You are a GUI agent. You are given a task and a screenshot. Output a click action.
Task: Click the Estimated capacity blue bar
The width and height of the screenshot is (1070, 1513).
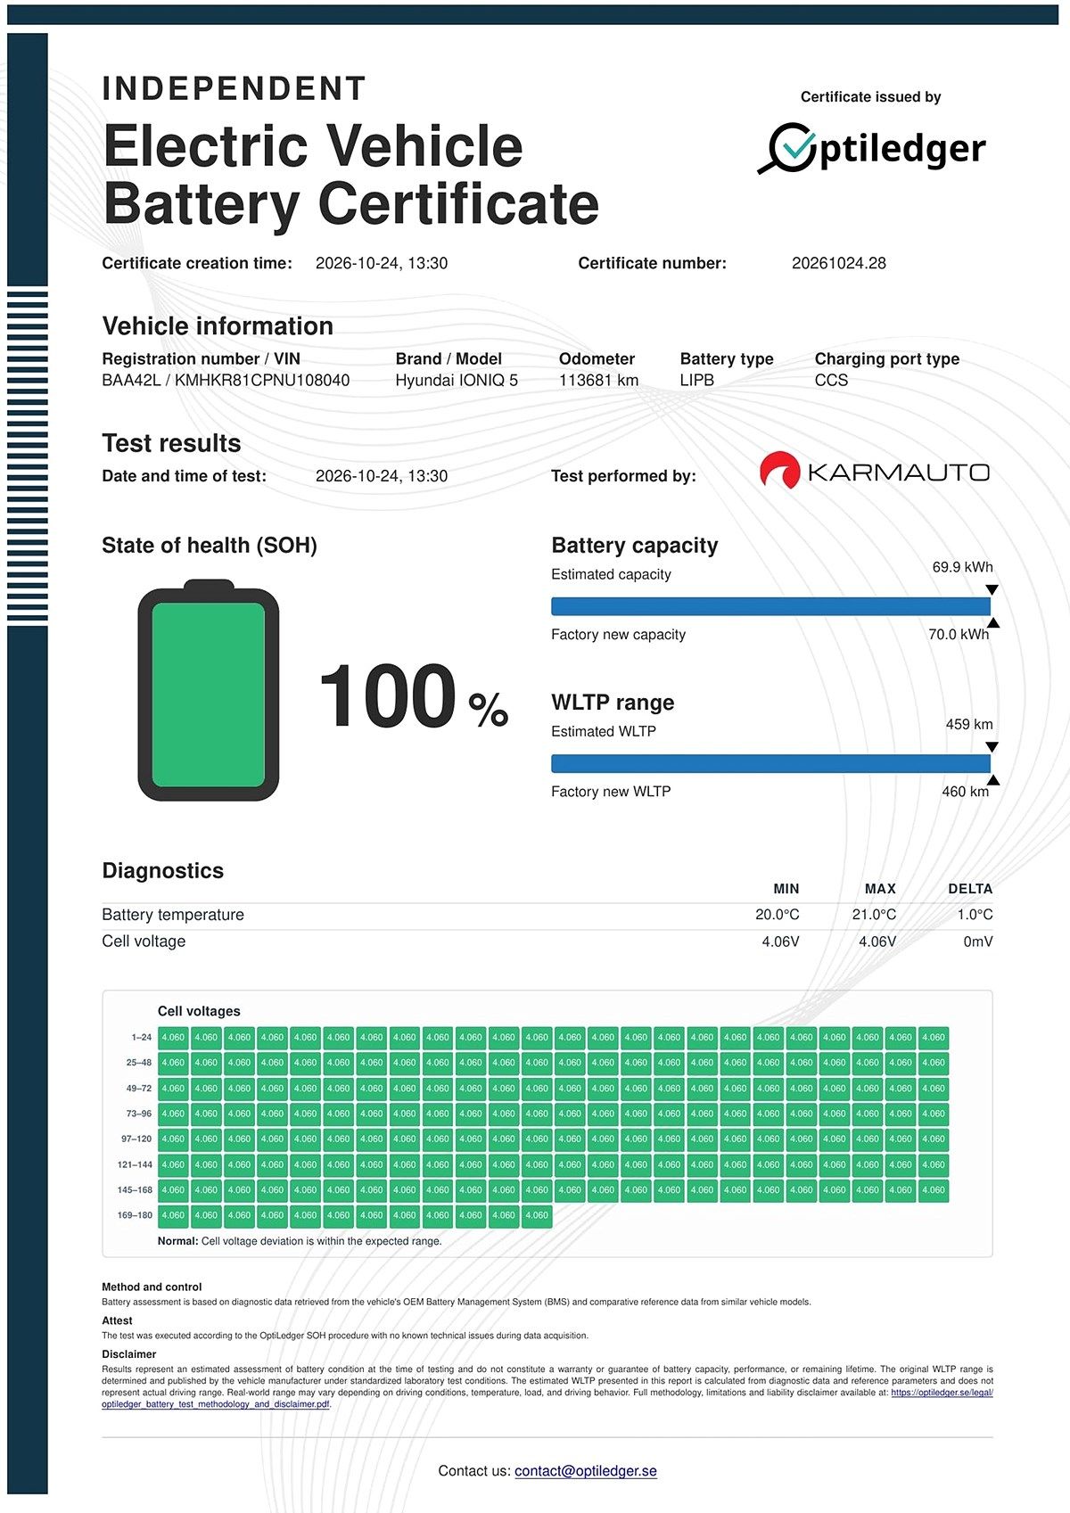pyautogui.click(x=771, y=606)
